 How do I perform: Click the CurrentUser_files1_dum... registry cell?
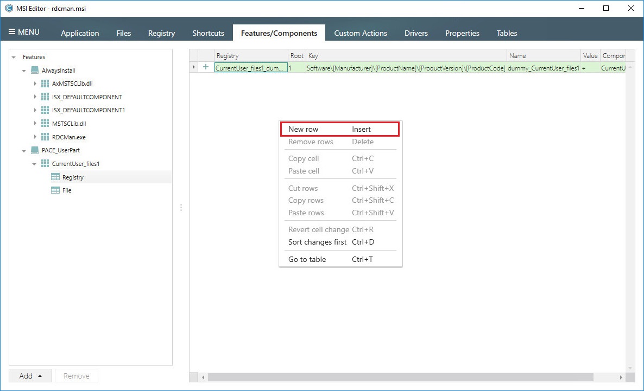coord(251,68)
